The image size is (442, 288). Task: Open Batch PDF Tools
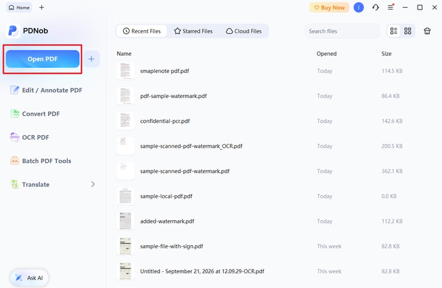pos(40,161)
